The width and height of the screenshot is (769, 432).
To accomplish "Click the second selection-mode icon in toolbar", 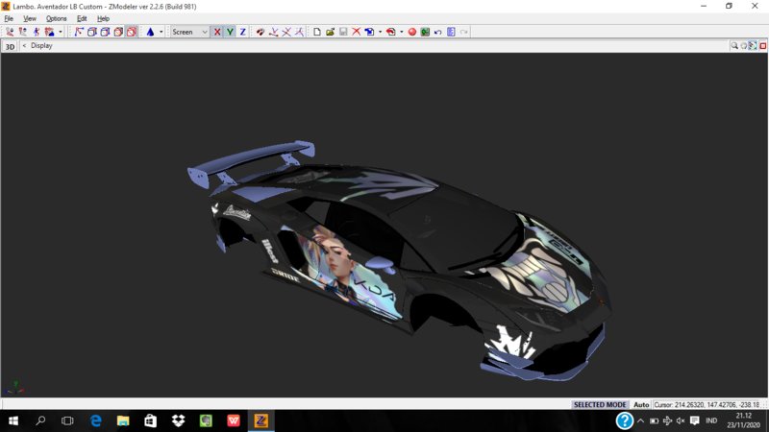I will click(x=22, y=32).
